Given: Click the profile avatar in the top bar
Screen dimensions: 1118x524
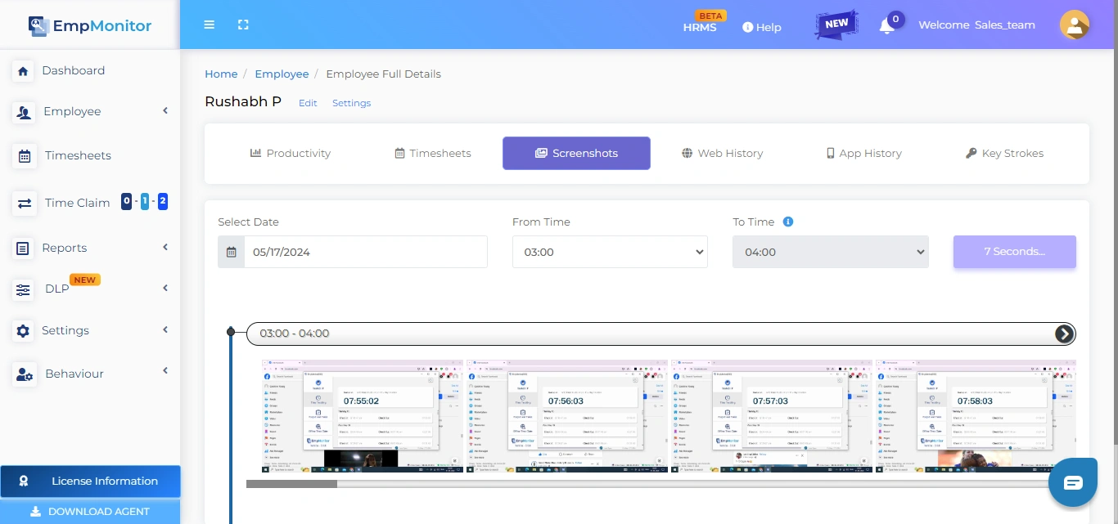Looking at the screenshot, I should tap(1075, 25).
